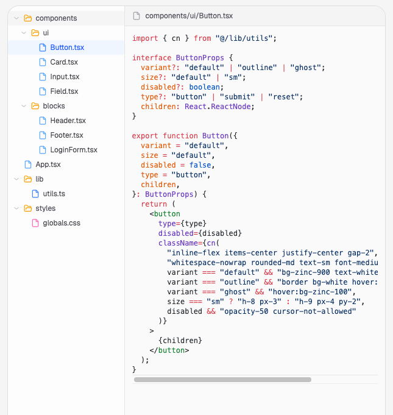The image size is (393, 415).
Task: Click the LoginForm.tsx file icon
Action: coord(43,150)
